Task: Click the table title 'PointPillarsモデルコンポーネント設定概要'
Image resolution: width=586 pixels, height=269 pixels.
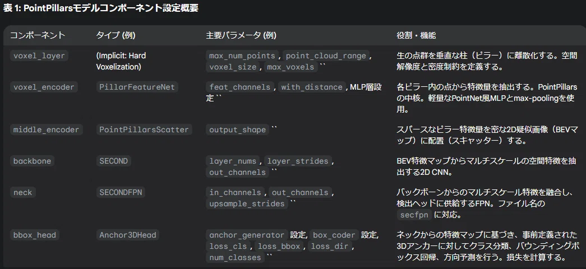Action: pyautogui.click(x=110, y=9)
